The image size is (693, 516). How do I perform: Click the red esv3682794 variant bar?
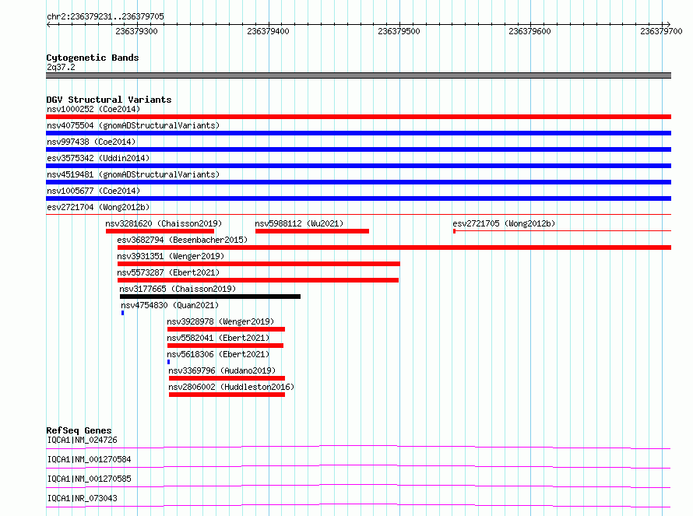[x=394, y=247]
